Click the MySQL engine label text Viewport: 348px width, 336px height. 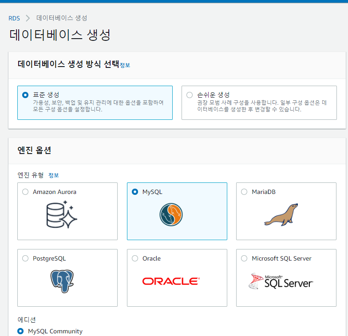point(152,192)
